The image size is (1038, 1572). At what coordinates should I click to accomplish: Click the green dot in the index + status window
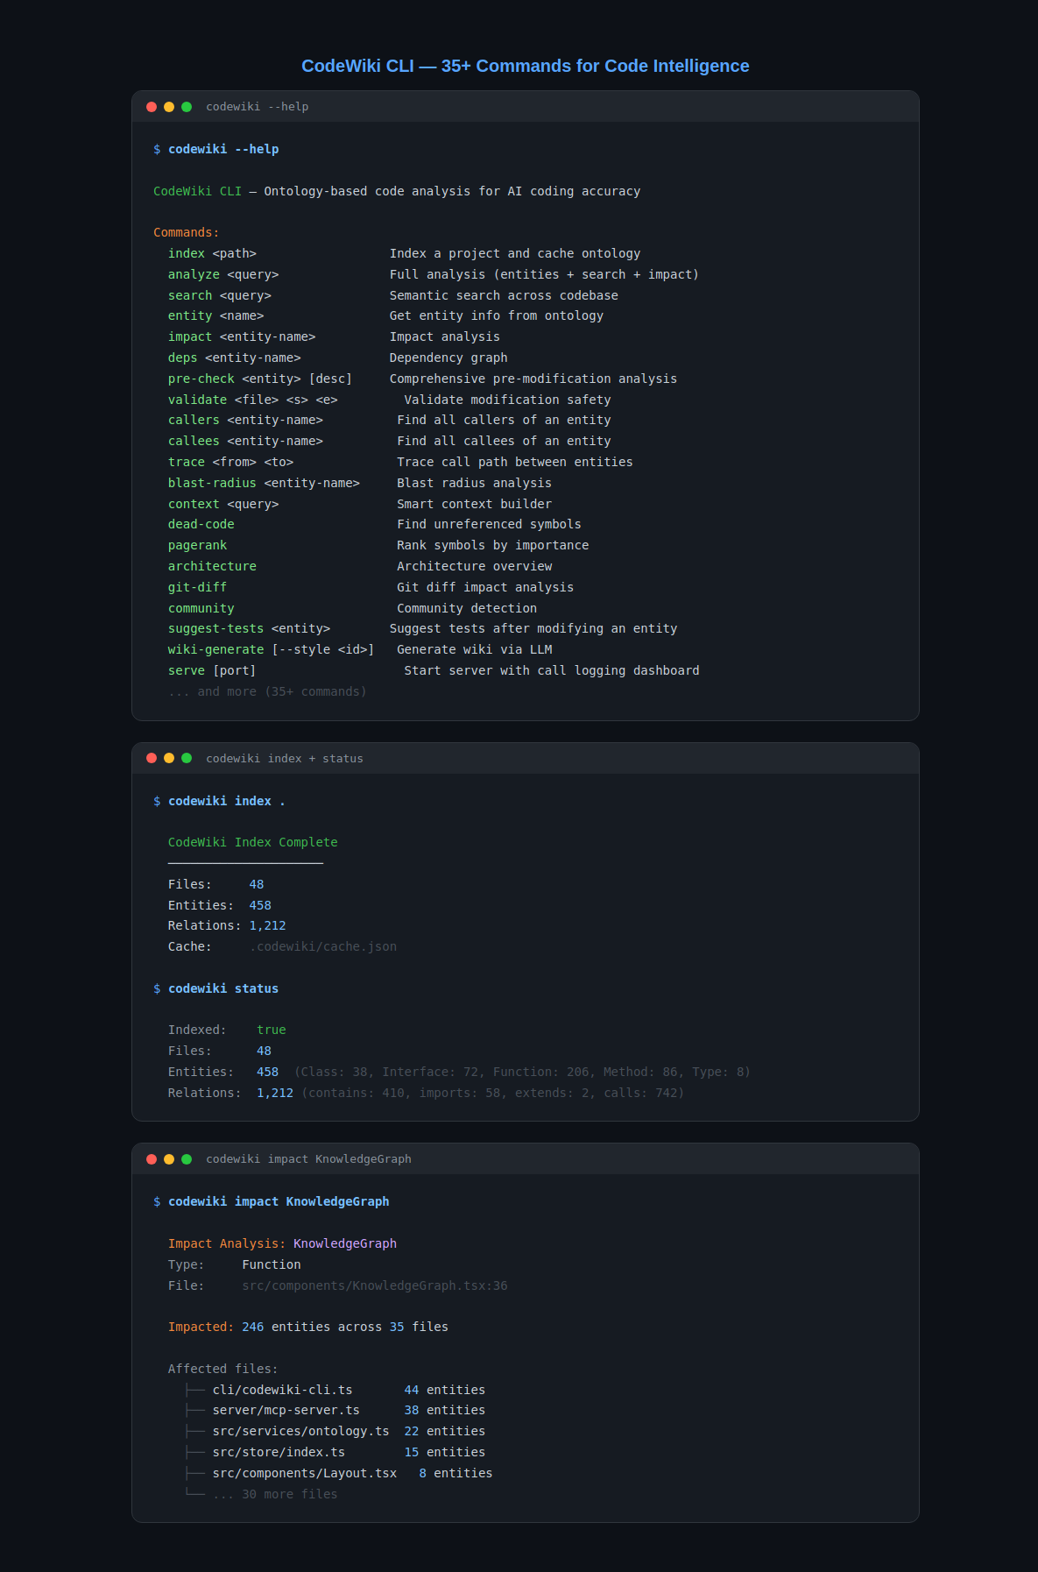[187, 758]
